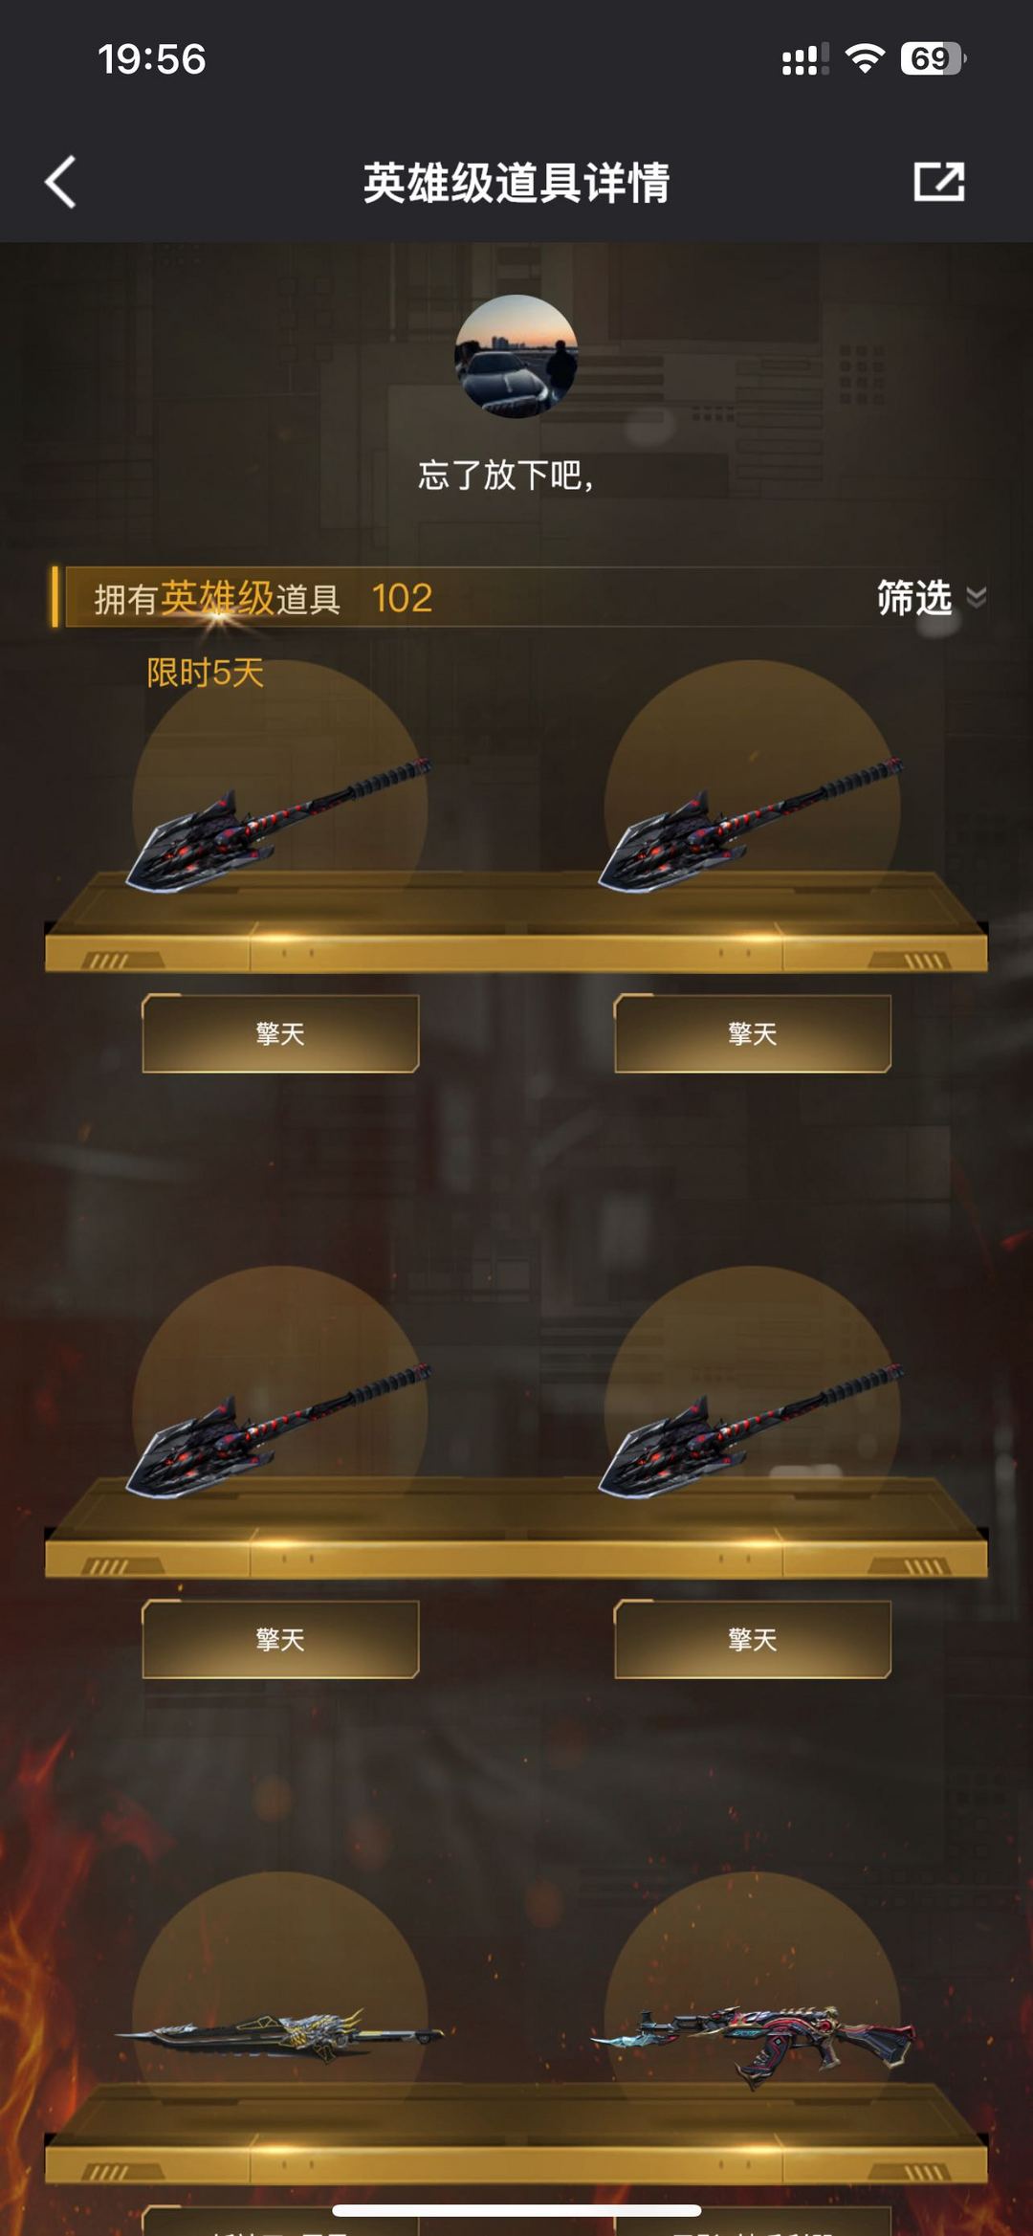Tap the 限时5天 time-limit label
Image resolution: width=1033 pixels, height=2236 pixels.
pos(205,673)
